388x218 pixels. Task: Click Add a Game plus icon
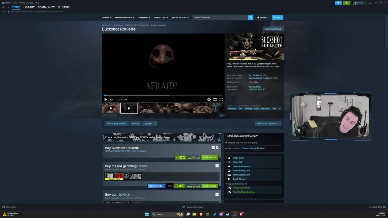(4, 207)
